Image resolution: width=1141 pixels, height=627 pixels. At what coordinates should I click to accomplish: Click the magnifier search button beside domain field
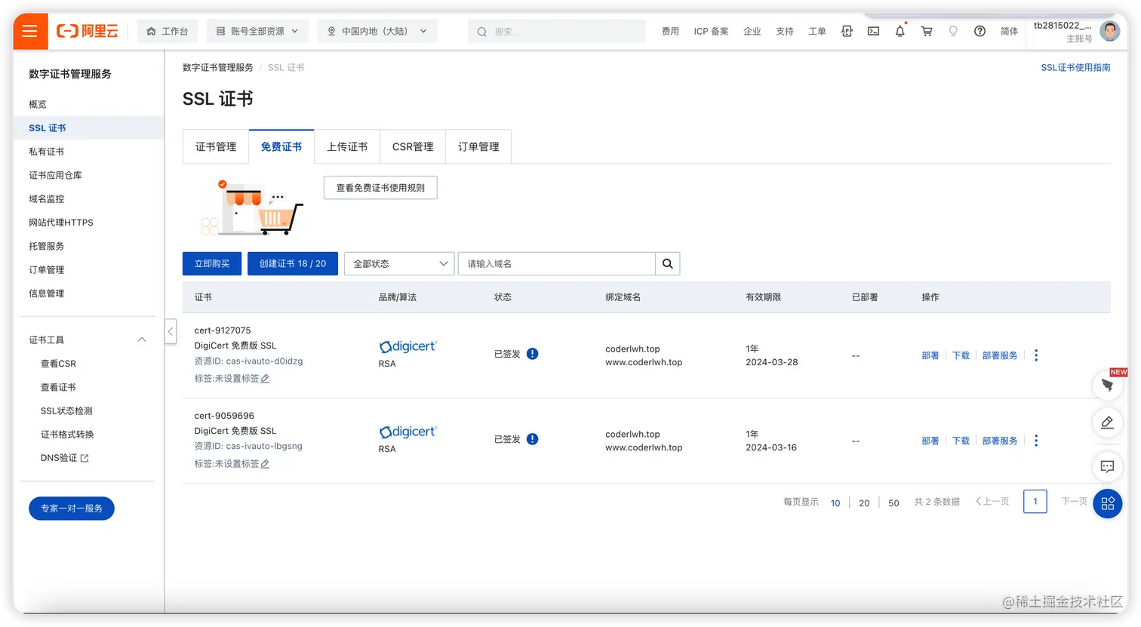click(668, 263)
